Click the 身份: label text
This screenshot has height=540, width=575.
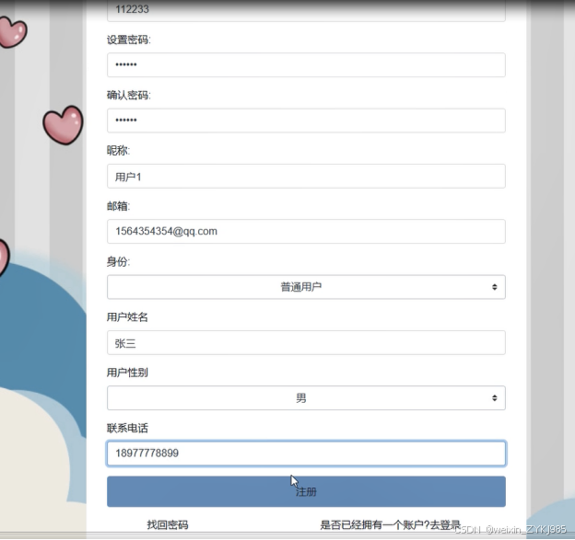click(x=118, y=262)
